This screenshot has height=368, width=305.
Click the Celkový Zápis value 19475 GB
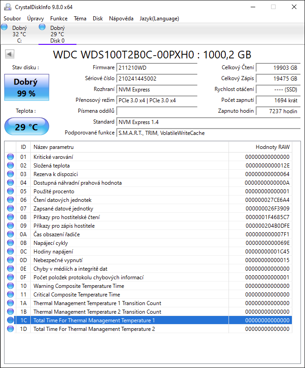pos(278,79)
